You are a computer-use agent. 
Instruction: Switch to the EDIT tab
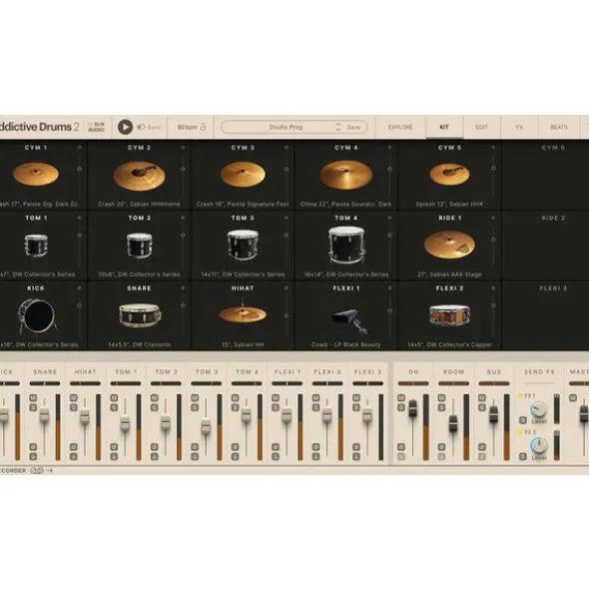[x=481, y=127]
